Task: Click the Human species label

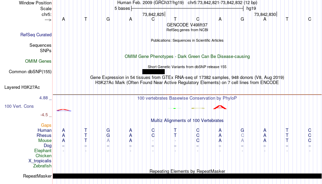Action: coord(44,130)
